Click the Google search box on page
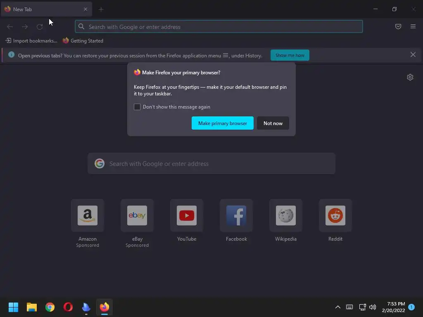 point(211,163)
